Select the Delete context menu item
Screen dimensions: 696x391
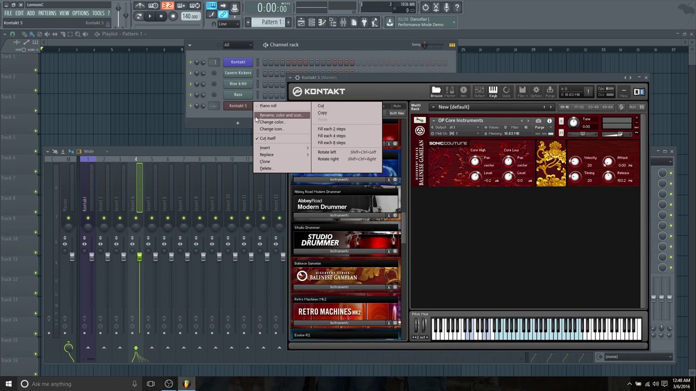coord(265,168)
